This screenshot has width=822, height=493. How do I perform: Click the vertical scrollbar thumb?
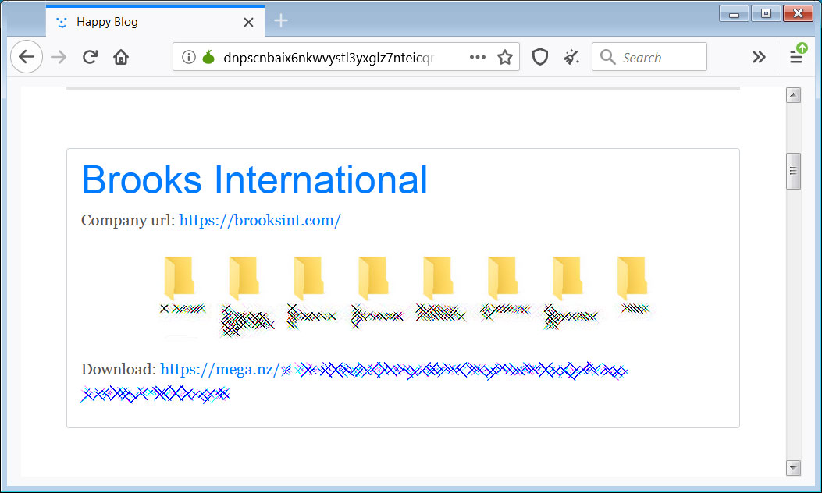point(794,172)
